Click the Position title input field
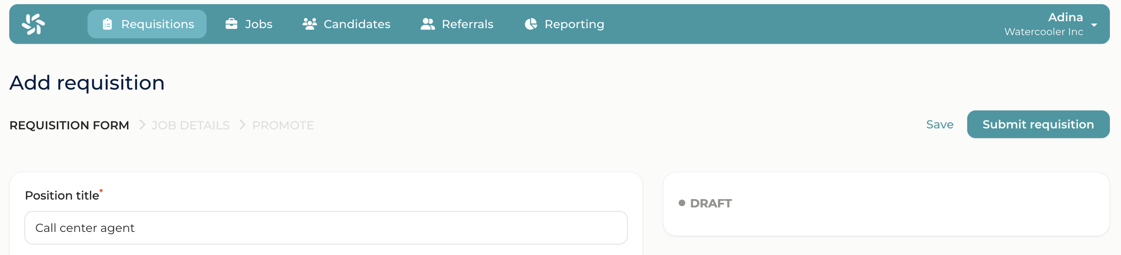Viewport: 1121px width, 255px height. click(x=326, y=228)
